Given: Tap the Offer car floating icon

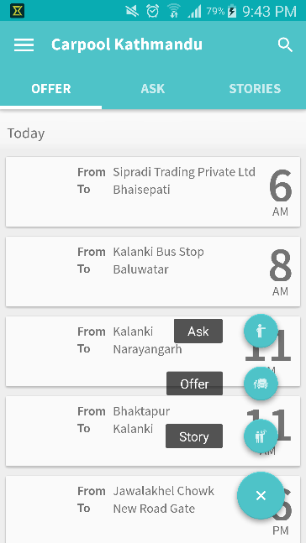Looking at the screenshot, I should [x=261, y=384].
